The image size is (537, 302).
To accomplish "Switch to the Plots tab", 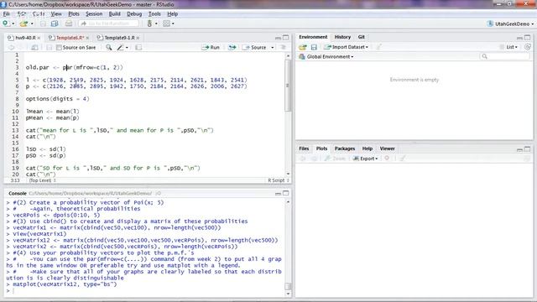I will 321,148.
